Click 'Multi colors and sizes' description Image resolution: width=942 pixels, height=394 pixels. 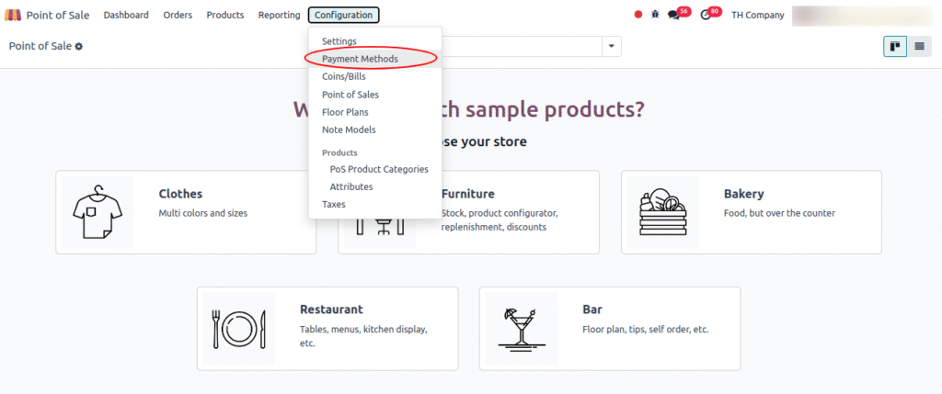tap(203, 213)
